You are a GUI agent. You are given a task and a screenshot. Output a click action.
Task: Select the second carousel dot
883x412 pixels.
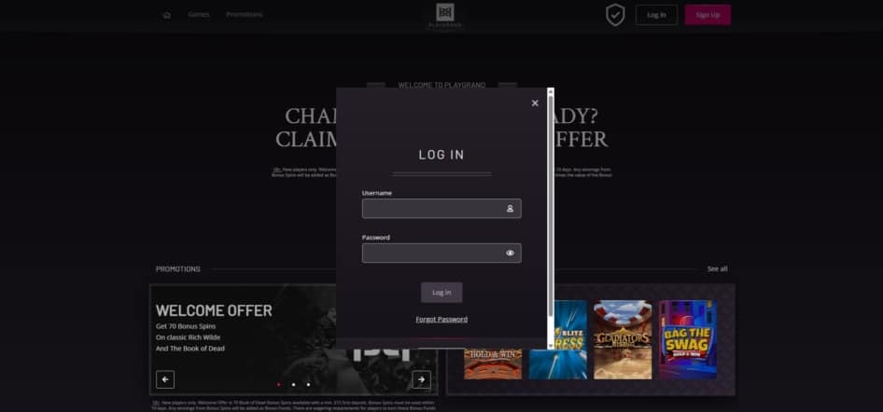coord(293,385)
